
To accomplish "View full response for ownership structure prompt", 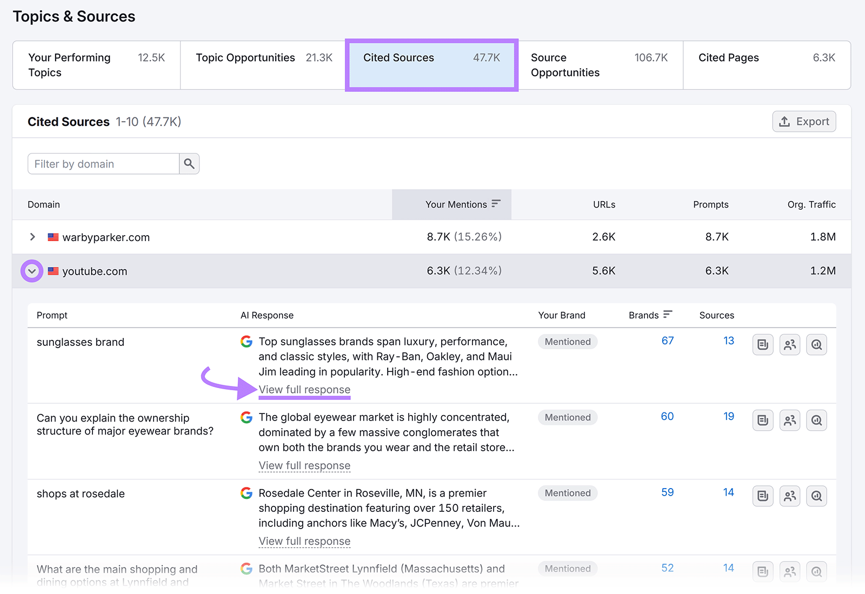I will coord(304,465).
